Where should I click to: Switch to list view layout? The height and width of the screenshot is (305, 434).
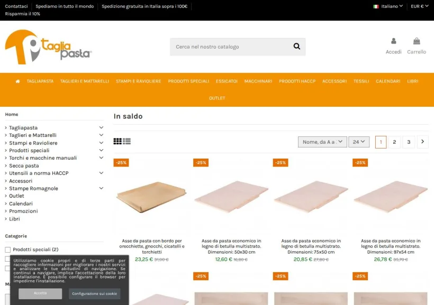coord(127,141)
